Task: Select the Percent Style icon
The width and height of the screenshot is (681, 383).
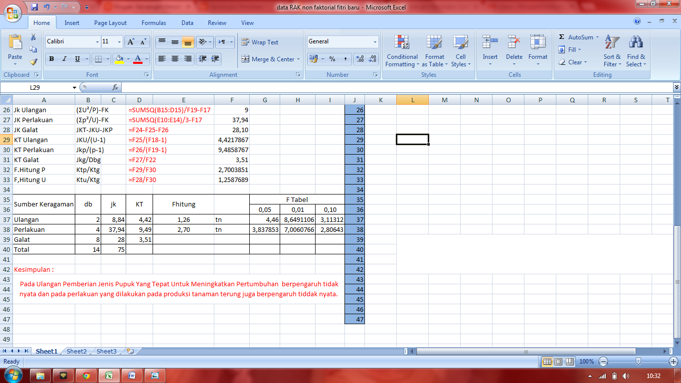Action: coord(334,59)
